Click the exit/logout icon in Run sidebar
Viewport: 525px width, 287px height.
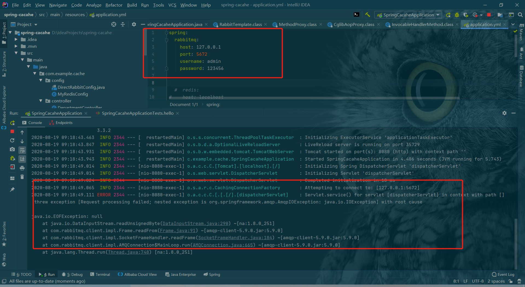click(x=12, y=167)
